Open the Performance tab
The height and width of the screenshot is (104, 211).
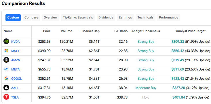point(169,18)
